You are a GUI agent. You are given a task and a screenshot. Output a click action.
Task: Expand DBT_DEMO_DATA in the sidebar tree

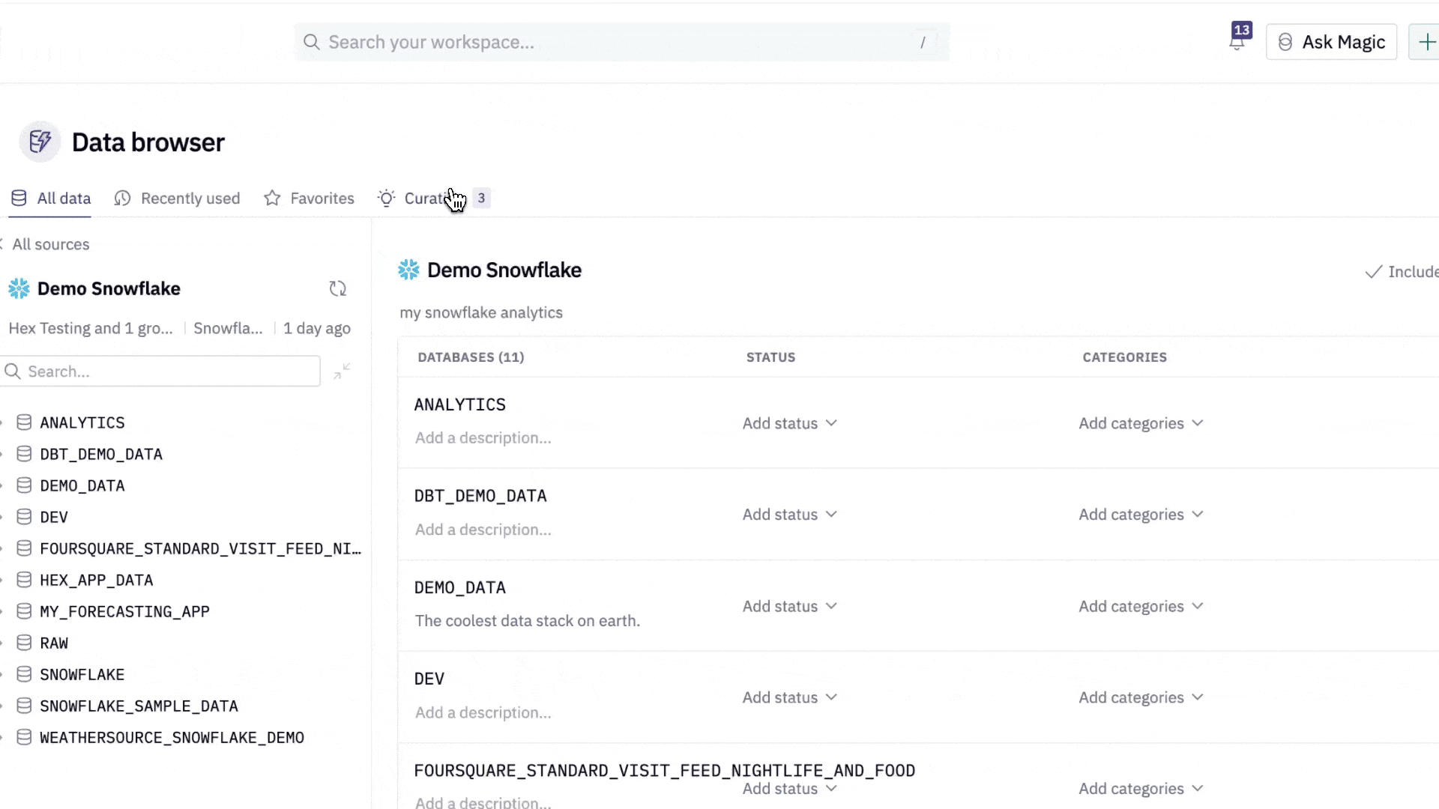(x=2, y=454)
